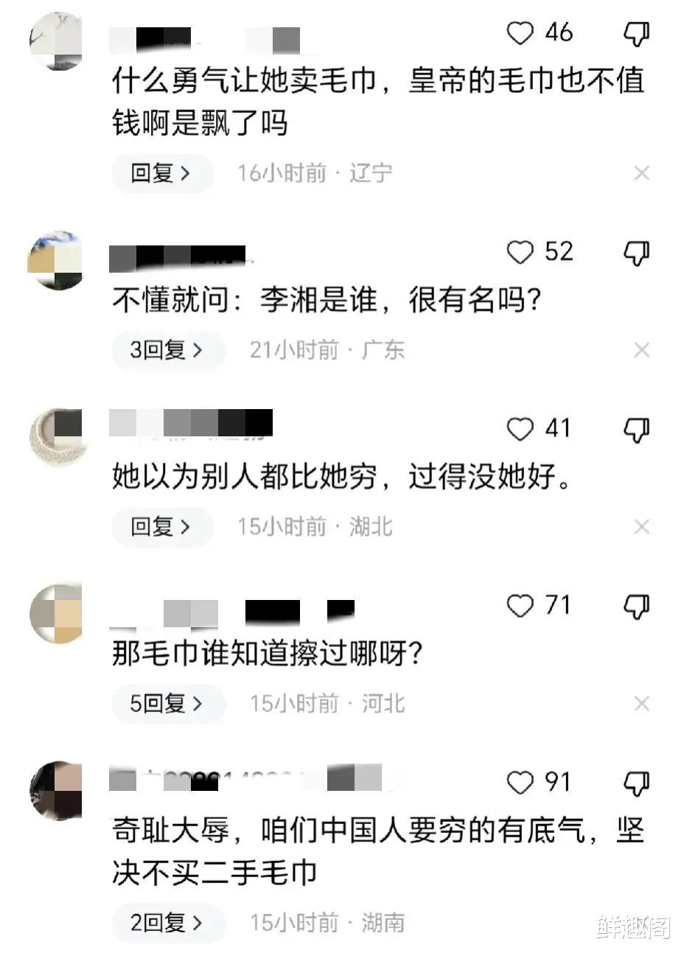
Task: Dislike the Hunan comment about second-hand towels
Action: tap(637, 783)
